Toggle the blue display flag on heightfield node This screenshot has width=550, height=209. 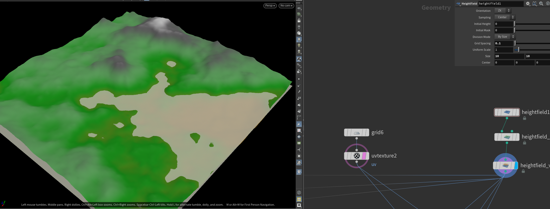(516, 165)
